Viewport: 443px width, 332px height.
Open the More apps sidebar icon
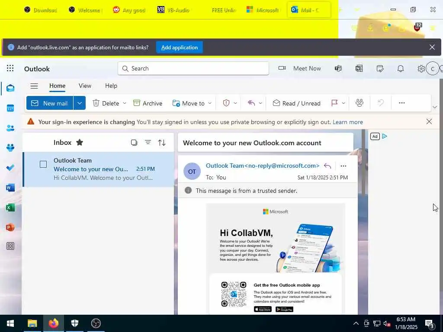[10, 246]
